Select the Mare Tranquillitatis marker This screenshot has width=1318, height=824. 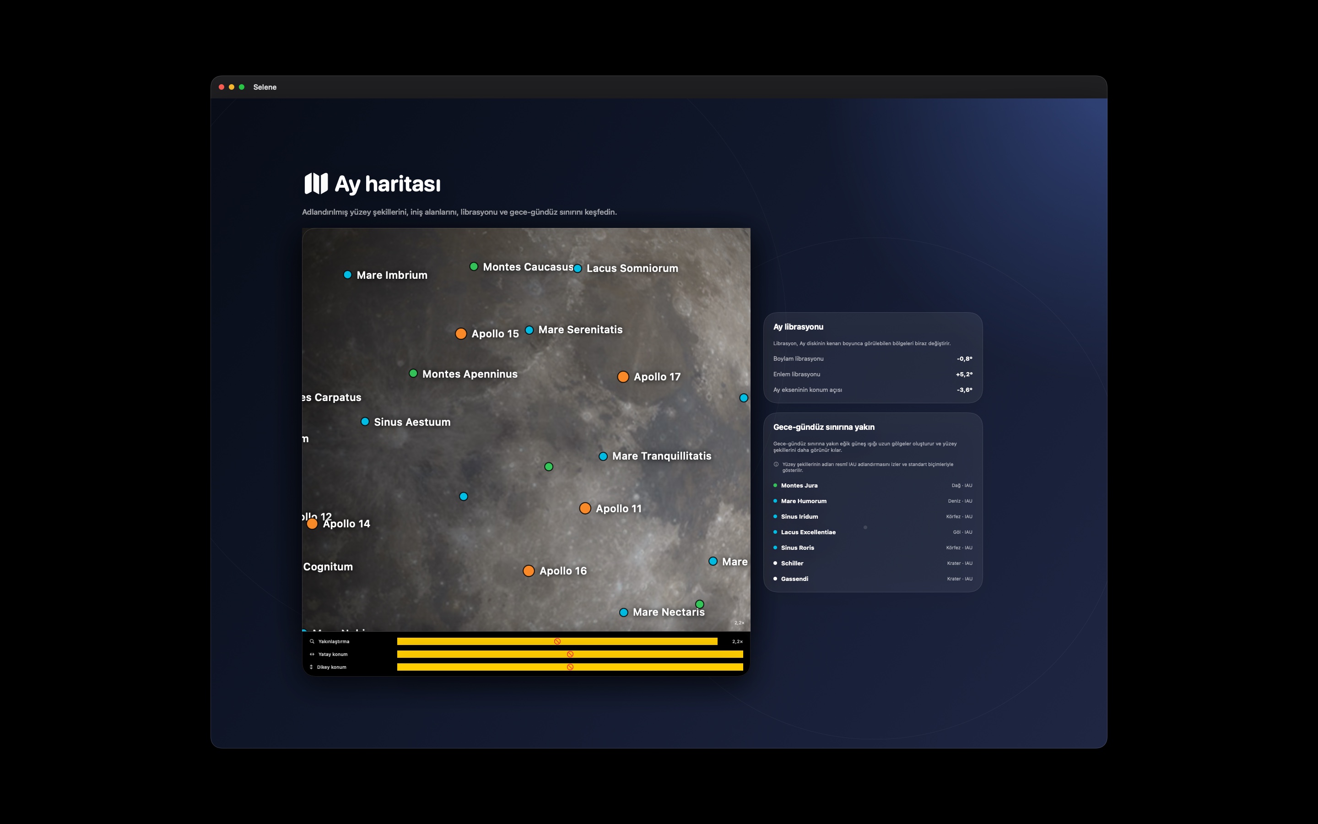[x=603, y=456]
